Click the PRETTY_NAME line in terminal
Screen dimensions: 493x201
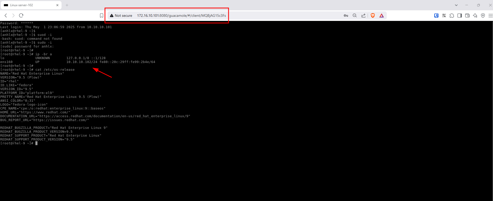(x=51, y=97)
